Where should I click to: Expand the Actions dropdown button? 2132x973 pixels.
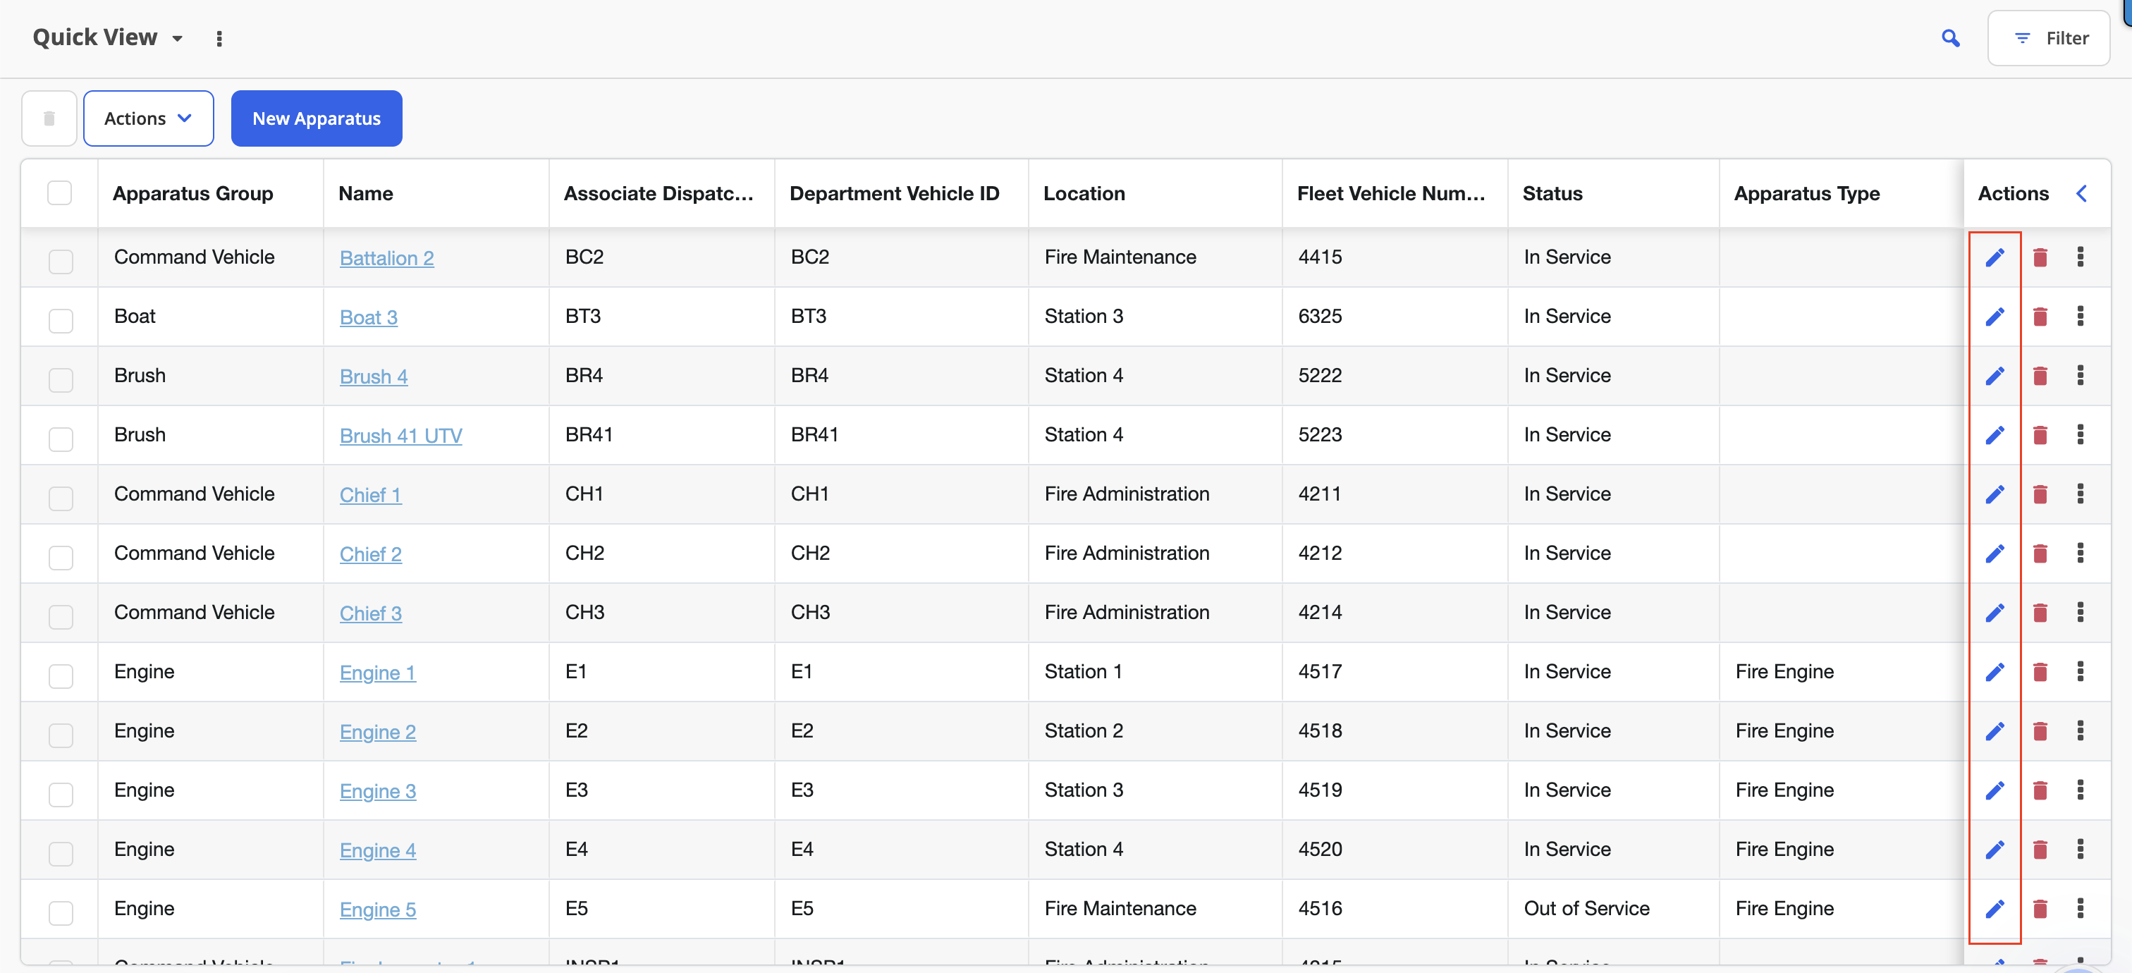tap(149, 118)
